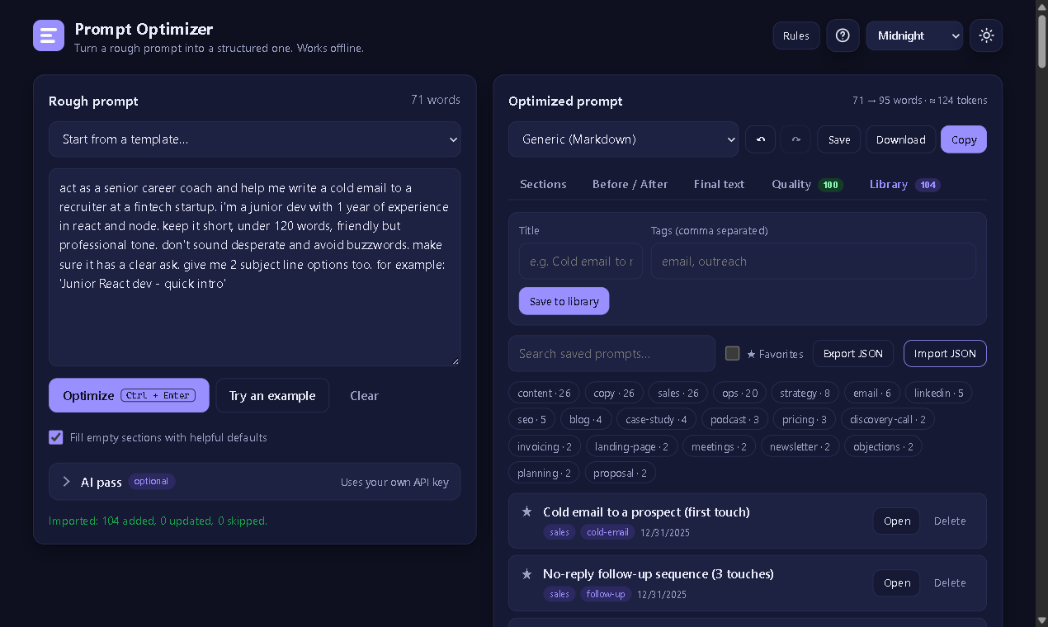Image resolution: width=1048 pixels, height=627 pixels.
Task: Filter by planning tag chip
Action: (x=545, y=473)
